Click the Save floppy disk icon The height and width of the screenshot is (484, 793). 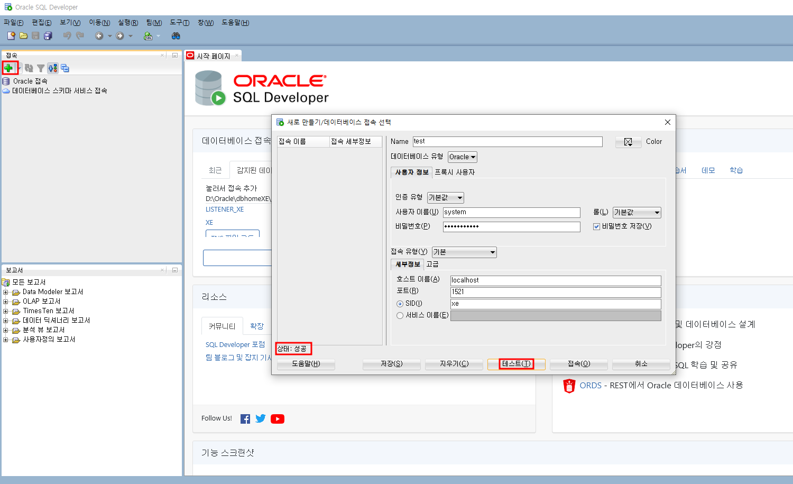point(35,36)
